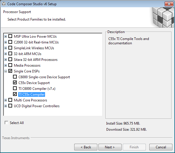The image size is (175, 153).
Task: Click the Code Composer Studio title bar icon
Action: [x=4, y=4]
